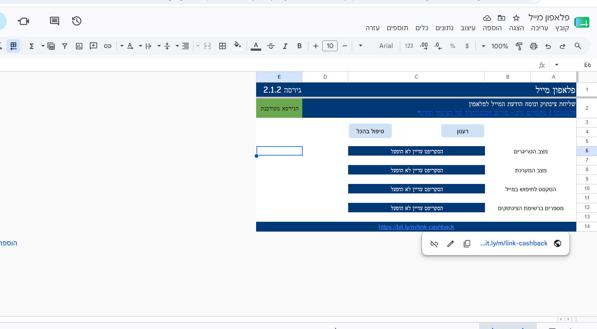
Task: Toggle bold formatting
Action: coord(299,46)
